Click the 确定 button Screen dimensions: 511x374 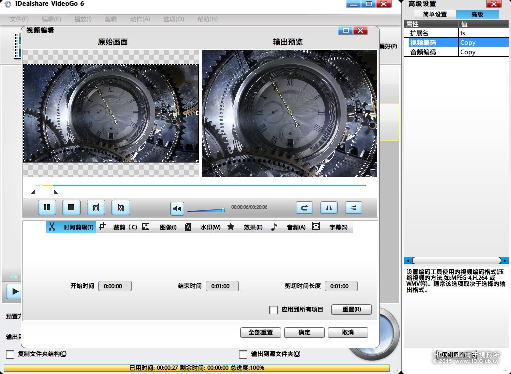(x=304, y=333)
